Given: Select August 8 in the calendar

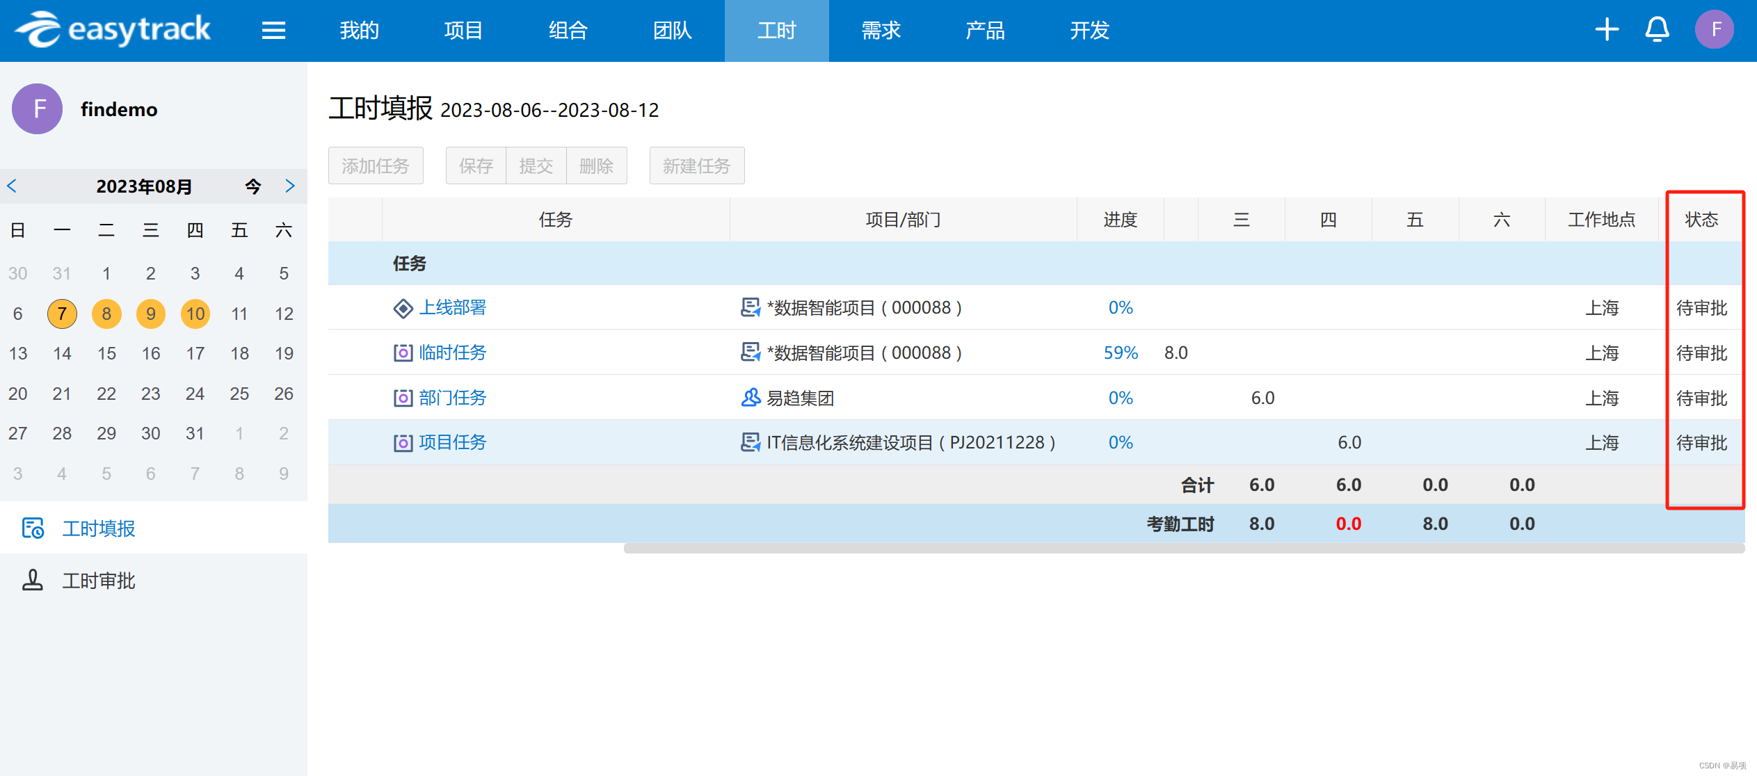Looking at the screenshot, I should (x=106, y=314).
